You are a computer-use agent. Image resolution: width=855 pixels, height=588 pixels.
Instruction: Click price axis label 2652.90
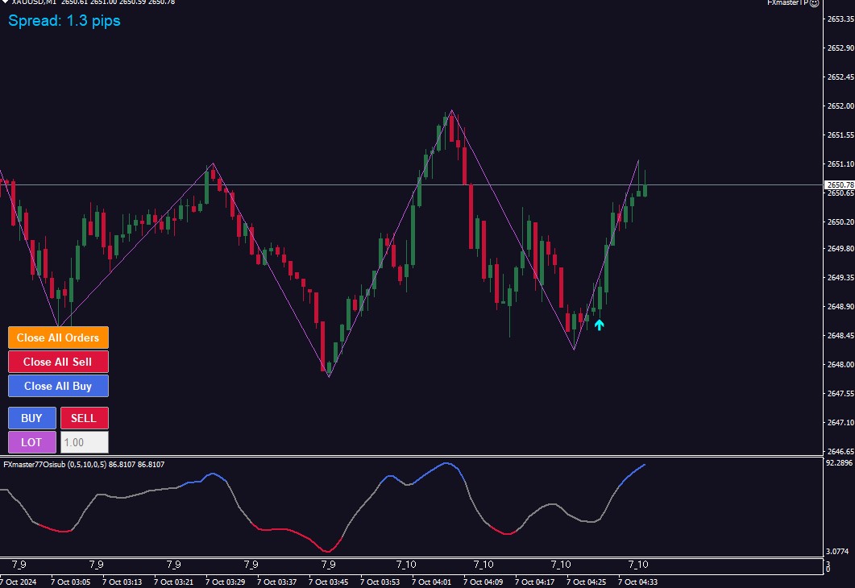click(840, 48)
